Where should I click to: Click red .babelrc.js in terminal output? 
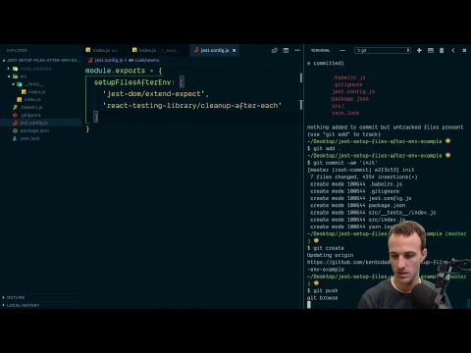click(349, 77)
